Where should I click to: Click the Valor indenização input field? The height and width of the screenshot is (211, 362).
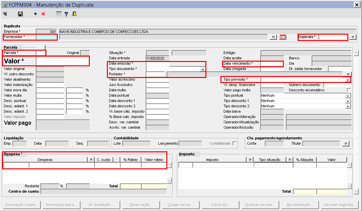point(50,85)
